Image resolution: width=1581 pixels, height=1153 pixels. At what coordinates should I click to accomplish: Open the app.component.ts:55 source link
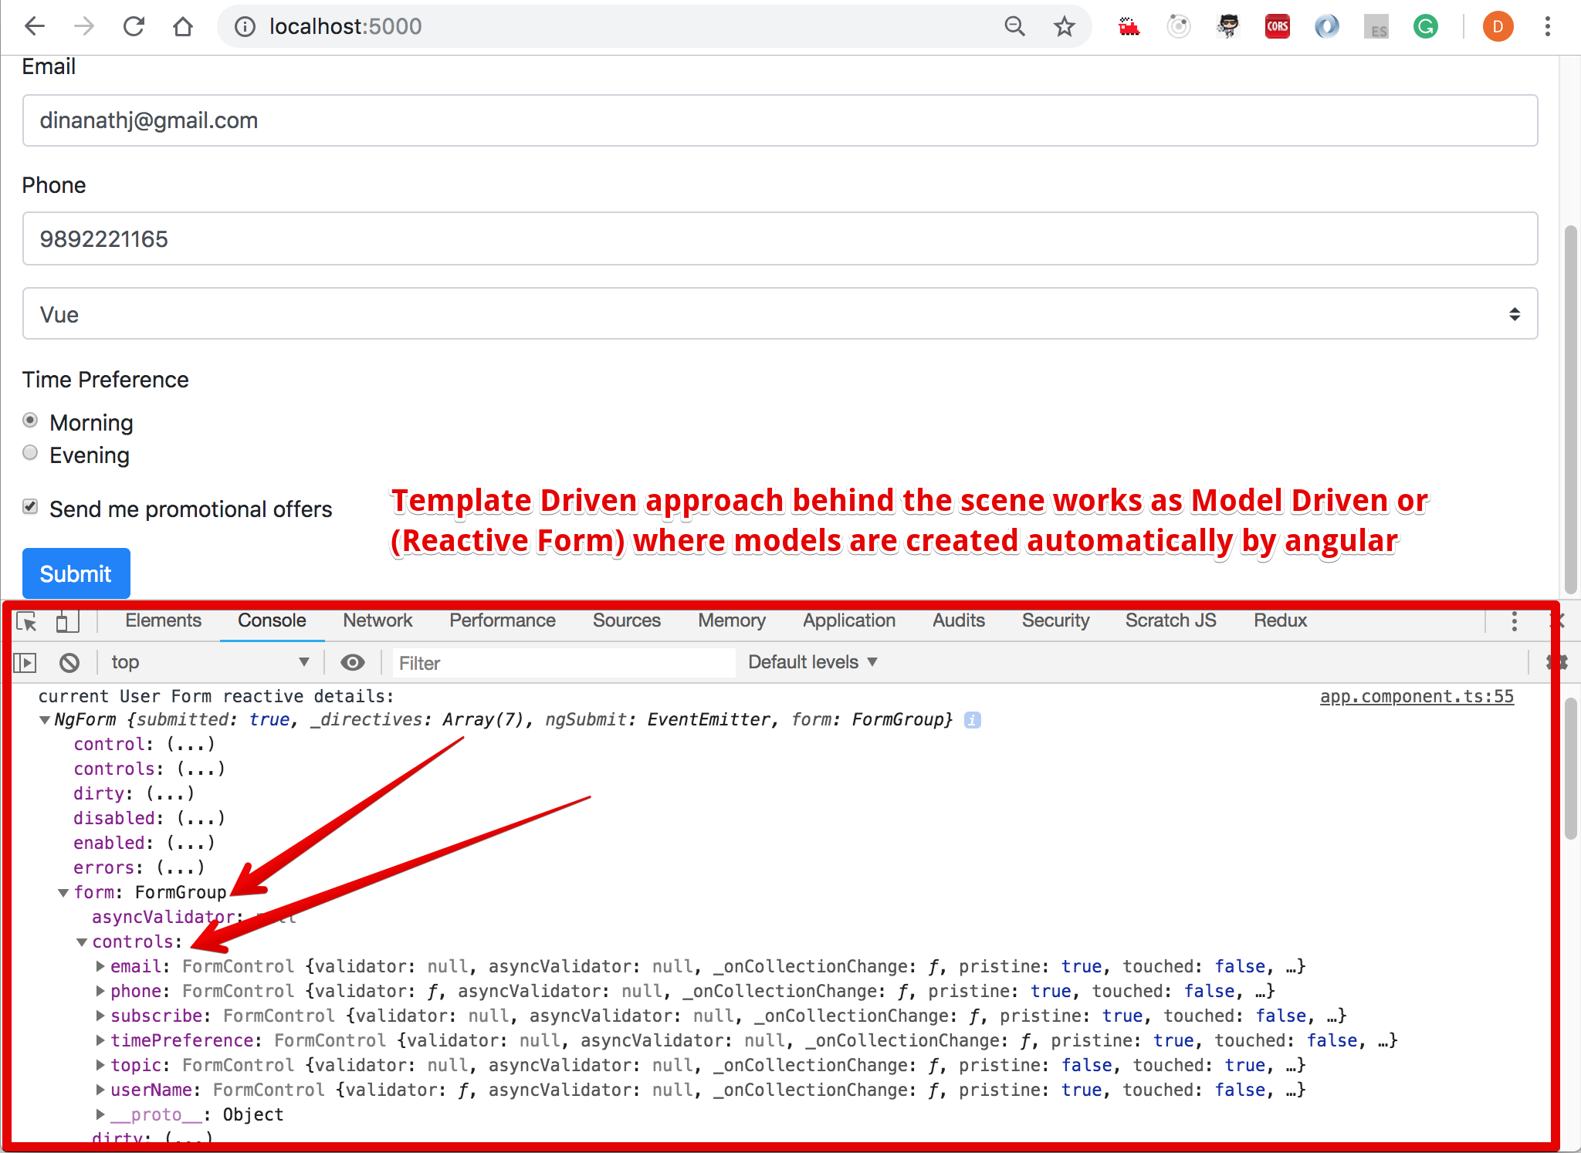click(1416, 696)
